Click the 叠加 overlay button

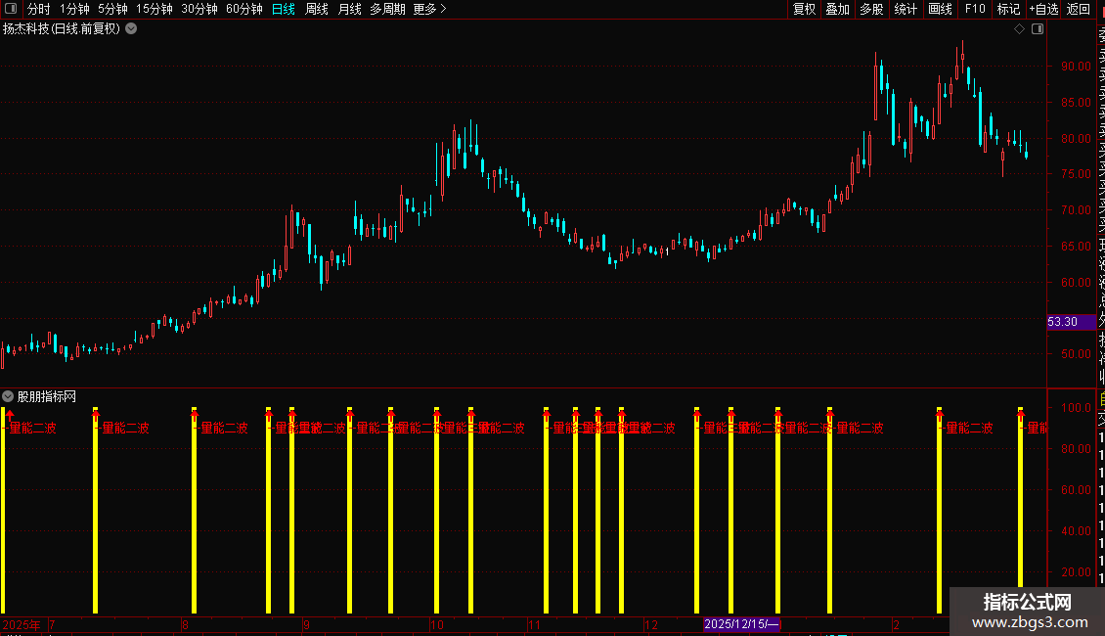837,9
